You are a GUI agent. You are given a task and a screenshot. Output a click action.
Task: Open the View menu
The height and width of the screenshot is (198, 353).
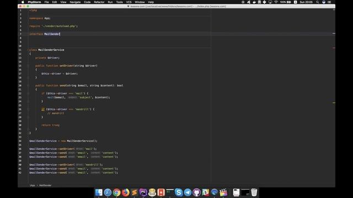pyautogui.click(x=63, y=2)
